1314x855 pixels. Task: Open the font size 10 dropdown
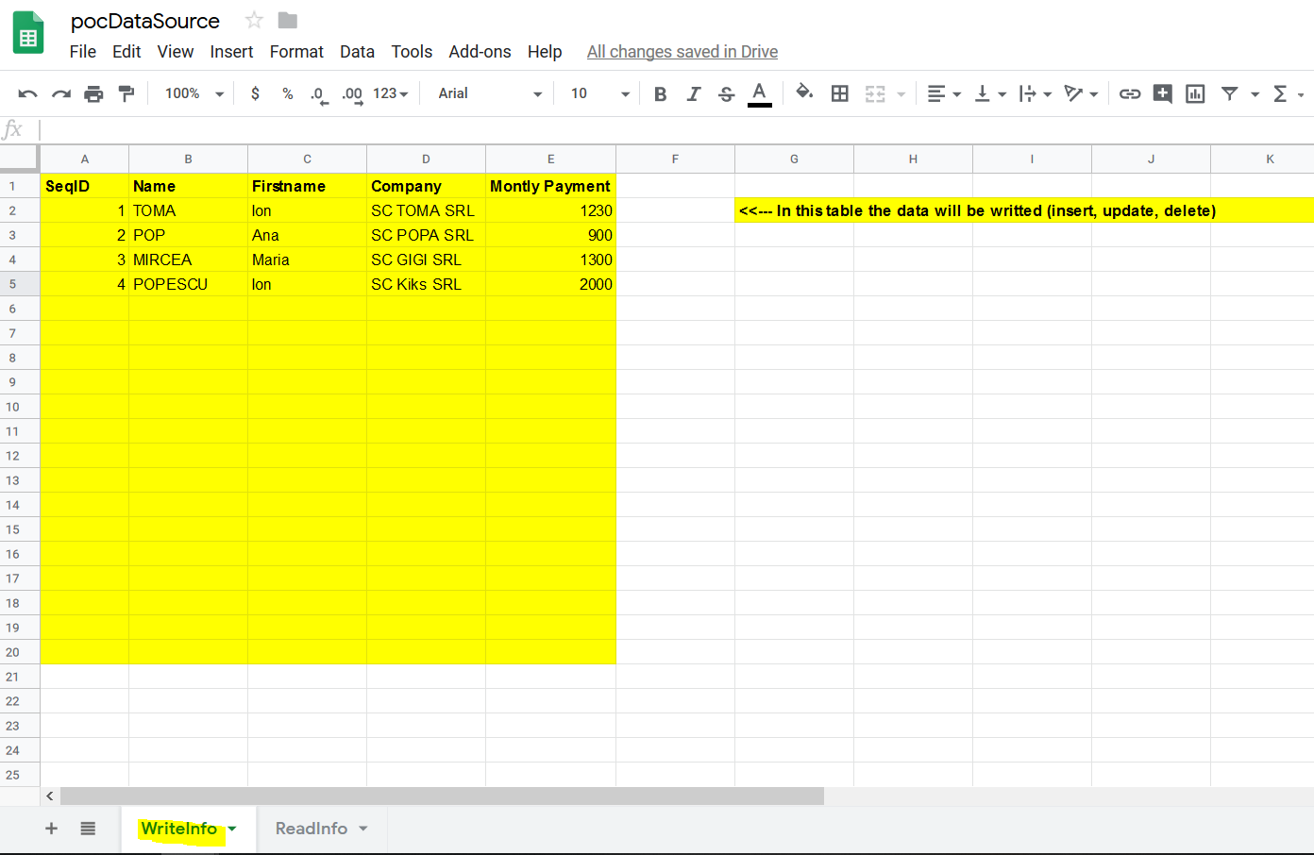click(x=599, y=93)
